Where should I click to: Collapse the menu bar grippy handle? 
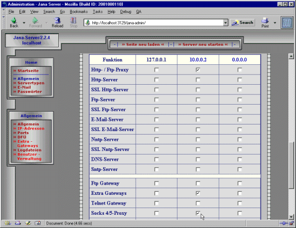4,12
